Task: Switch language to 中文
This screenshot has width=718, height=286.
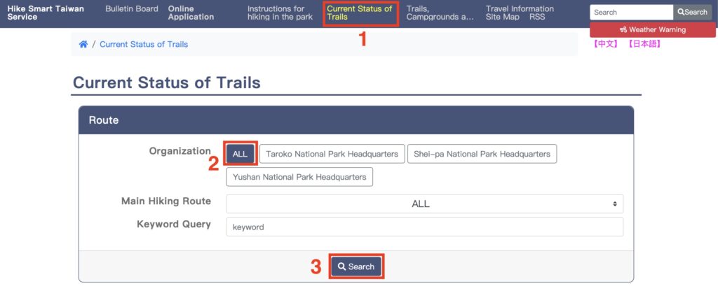Action: [605, 44]
